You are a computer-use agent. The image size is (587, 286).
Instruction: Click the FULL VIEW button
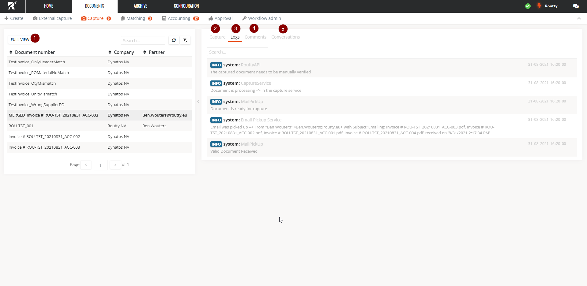(20, 40)
